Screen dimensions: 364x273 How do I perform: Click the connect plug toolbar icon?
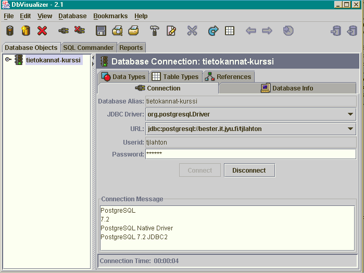point(64,31)
